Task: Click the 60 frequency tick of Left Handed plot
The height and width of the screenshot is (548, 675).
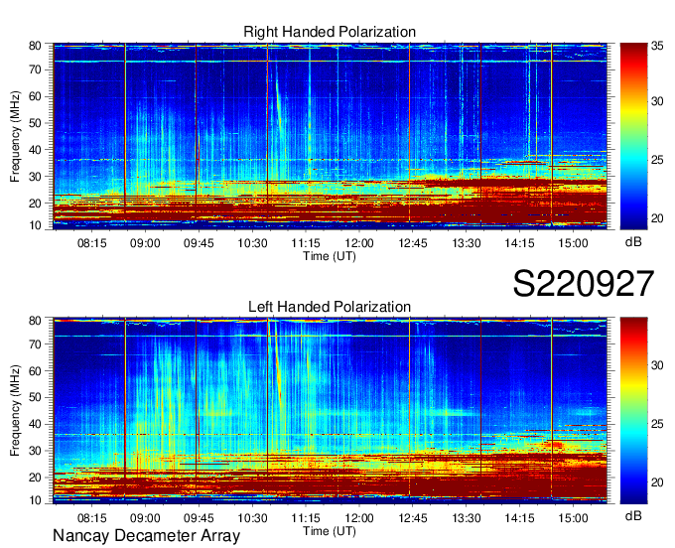Action: (35, 371)
